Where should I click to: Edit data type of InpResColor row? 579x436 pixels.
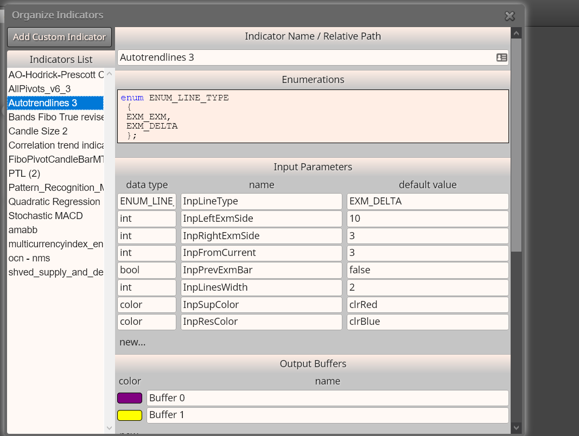(x=147, y=322)
